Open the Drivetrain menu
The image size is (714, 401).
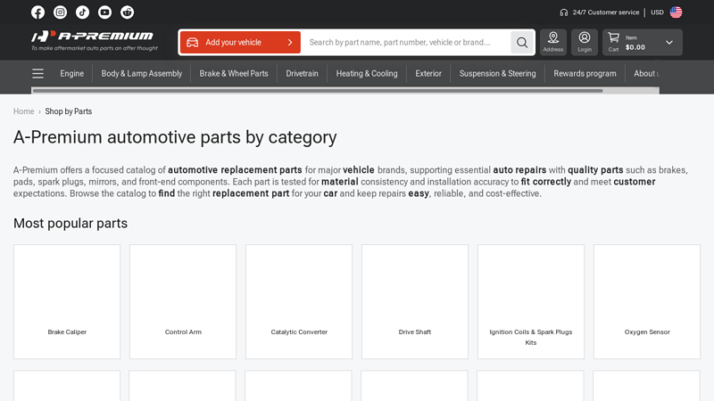click(302, 74)
